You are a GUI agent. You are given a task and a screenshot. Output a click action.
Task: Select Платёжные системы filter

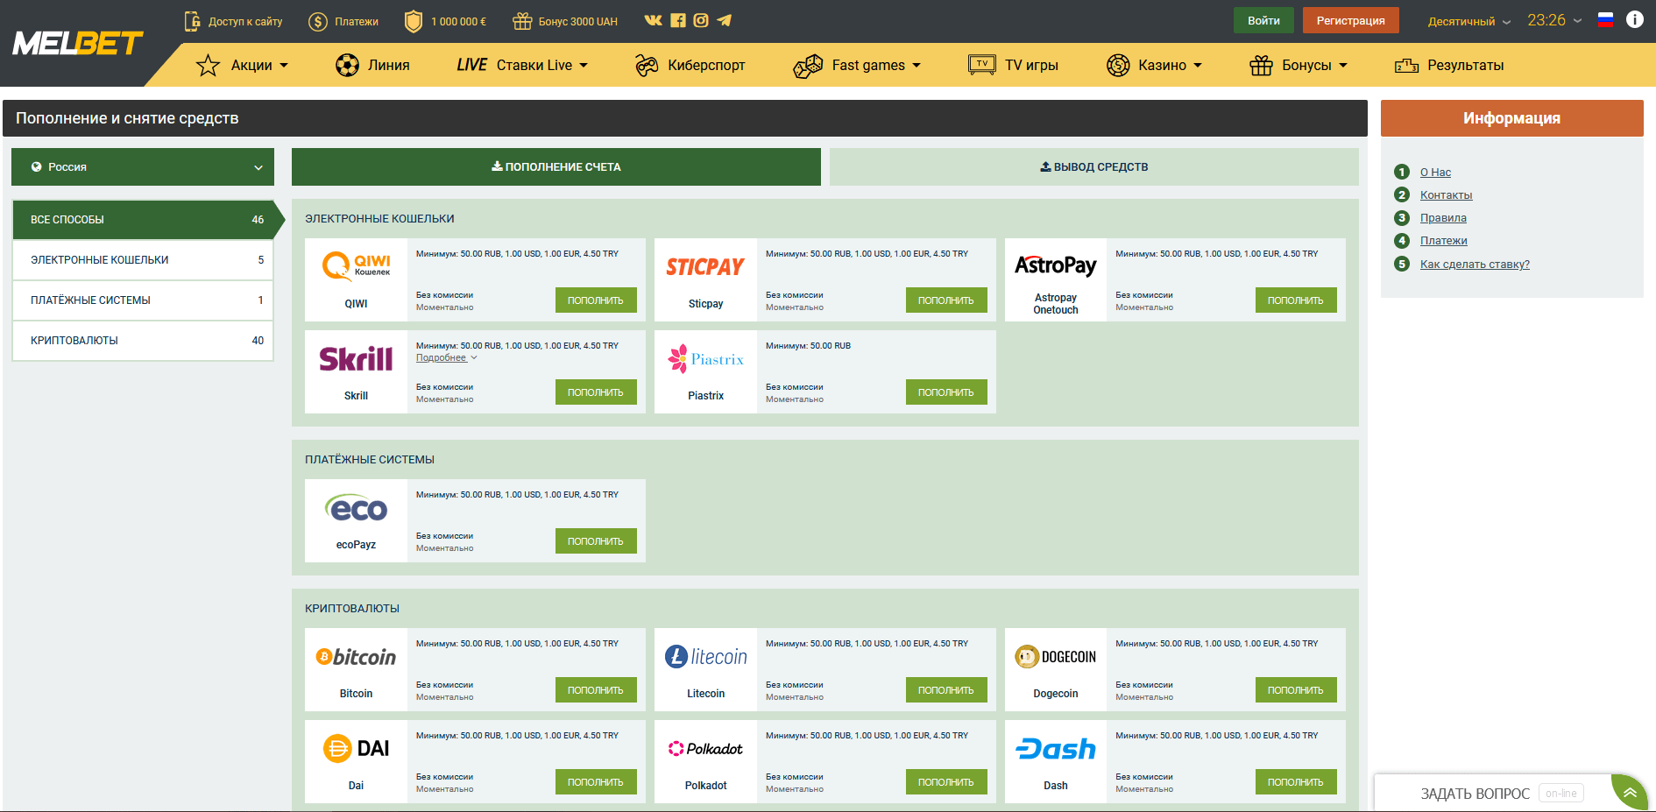(143, 300)
